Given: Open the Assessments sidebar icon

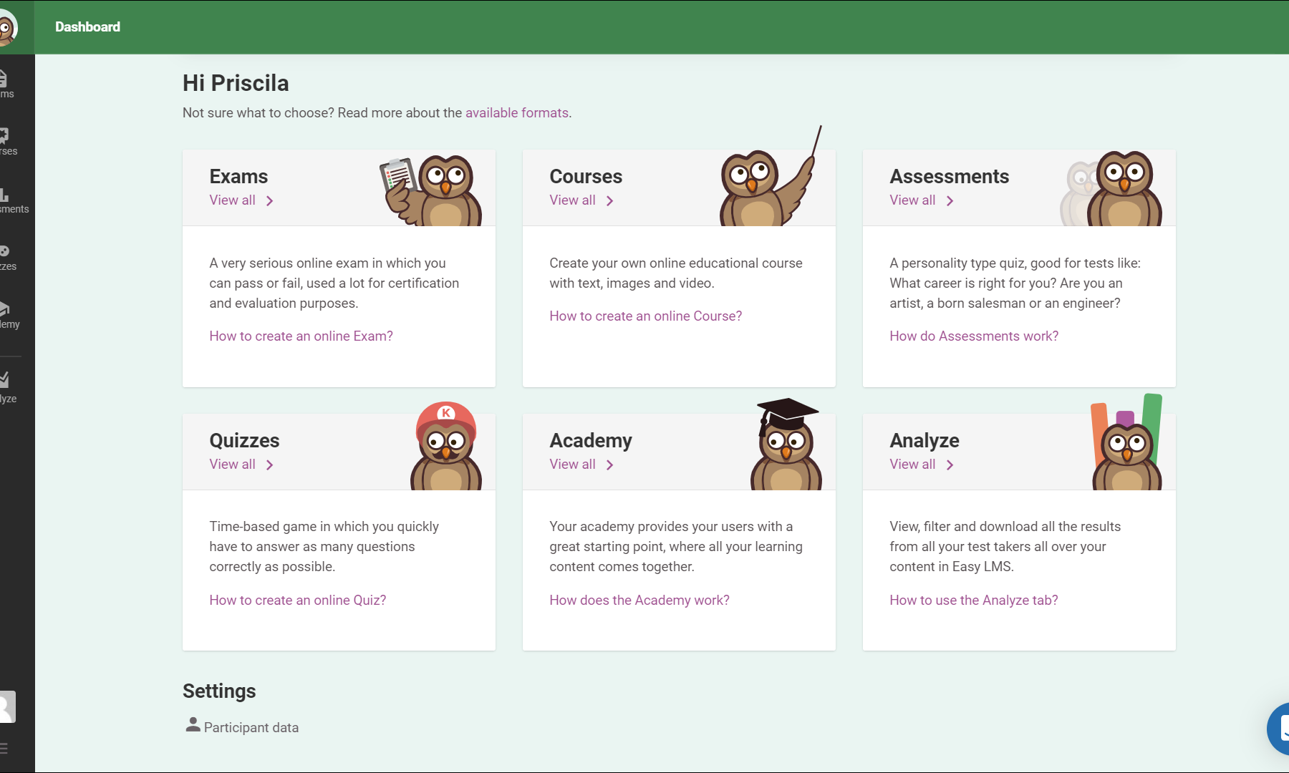Looking at the screenshot, I should point(7,199).
